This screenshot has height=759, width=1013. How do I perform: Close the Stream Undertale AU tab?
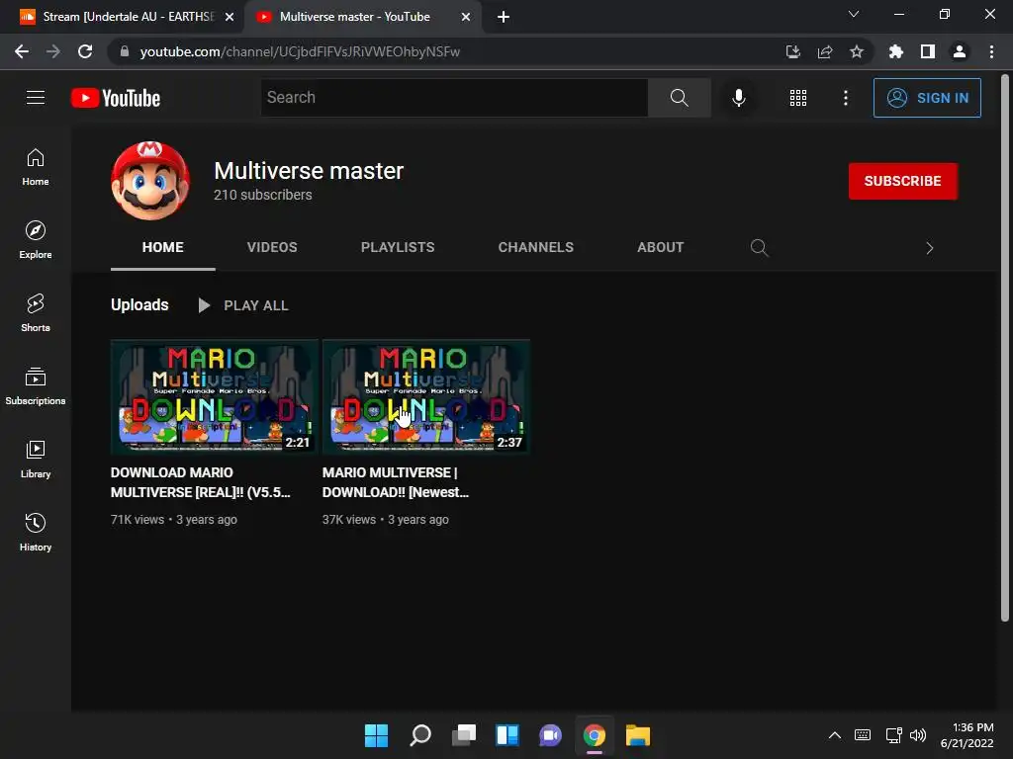point(229,17)
